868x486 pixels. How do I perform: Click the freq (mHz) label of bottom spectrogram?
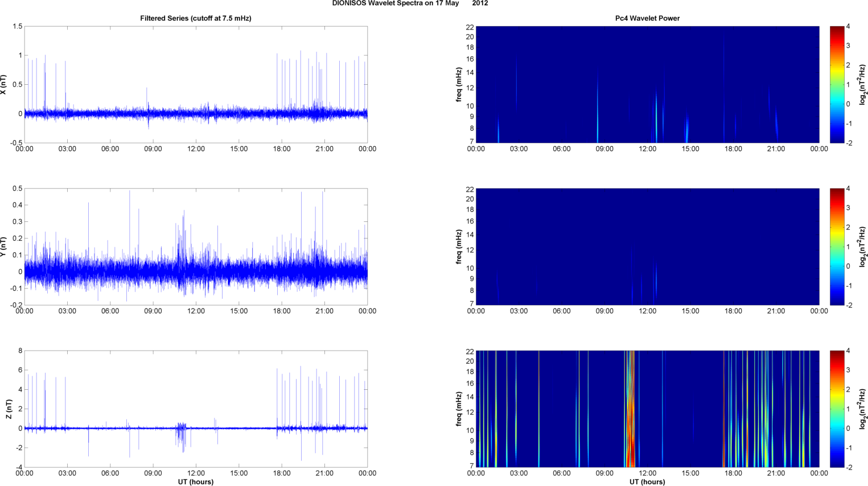pyautogui.click(x=459, y=409)
